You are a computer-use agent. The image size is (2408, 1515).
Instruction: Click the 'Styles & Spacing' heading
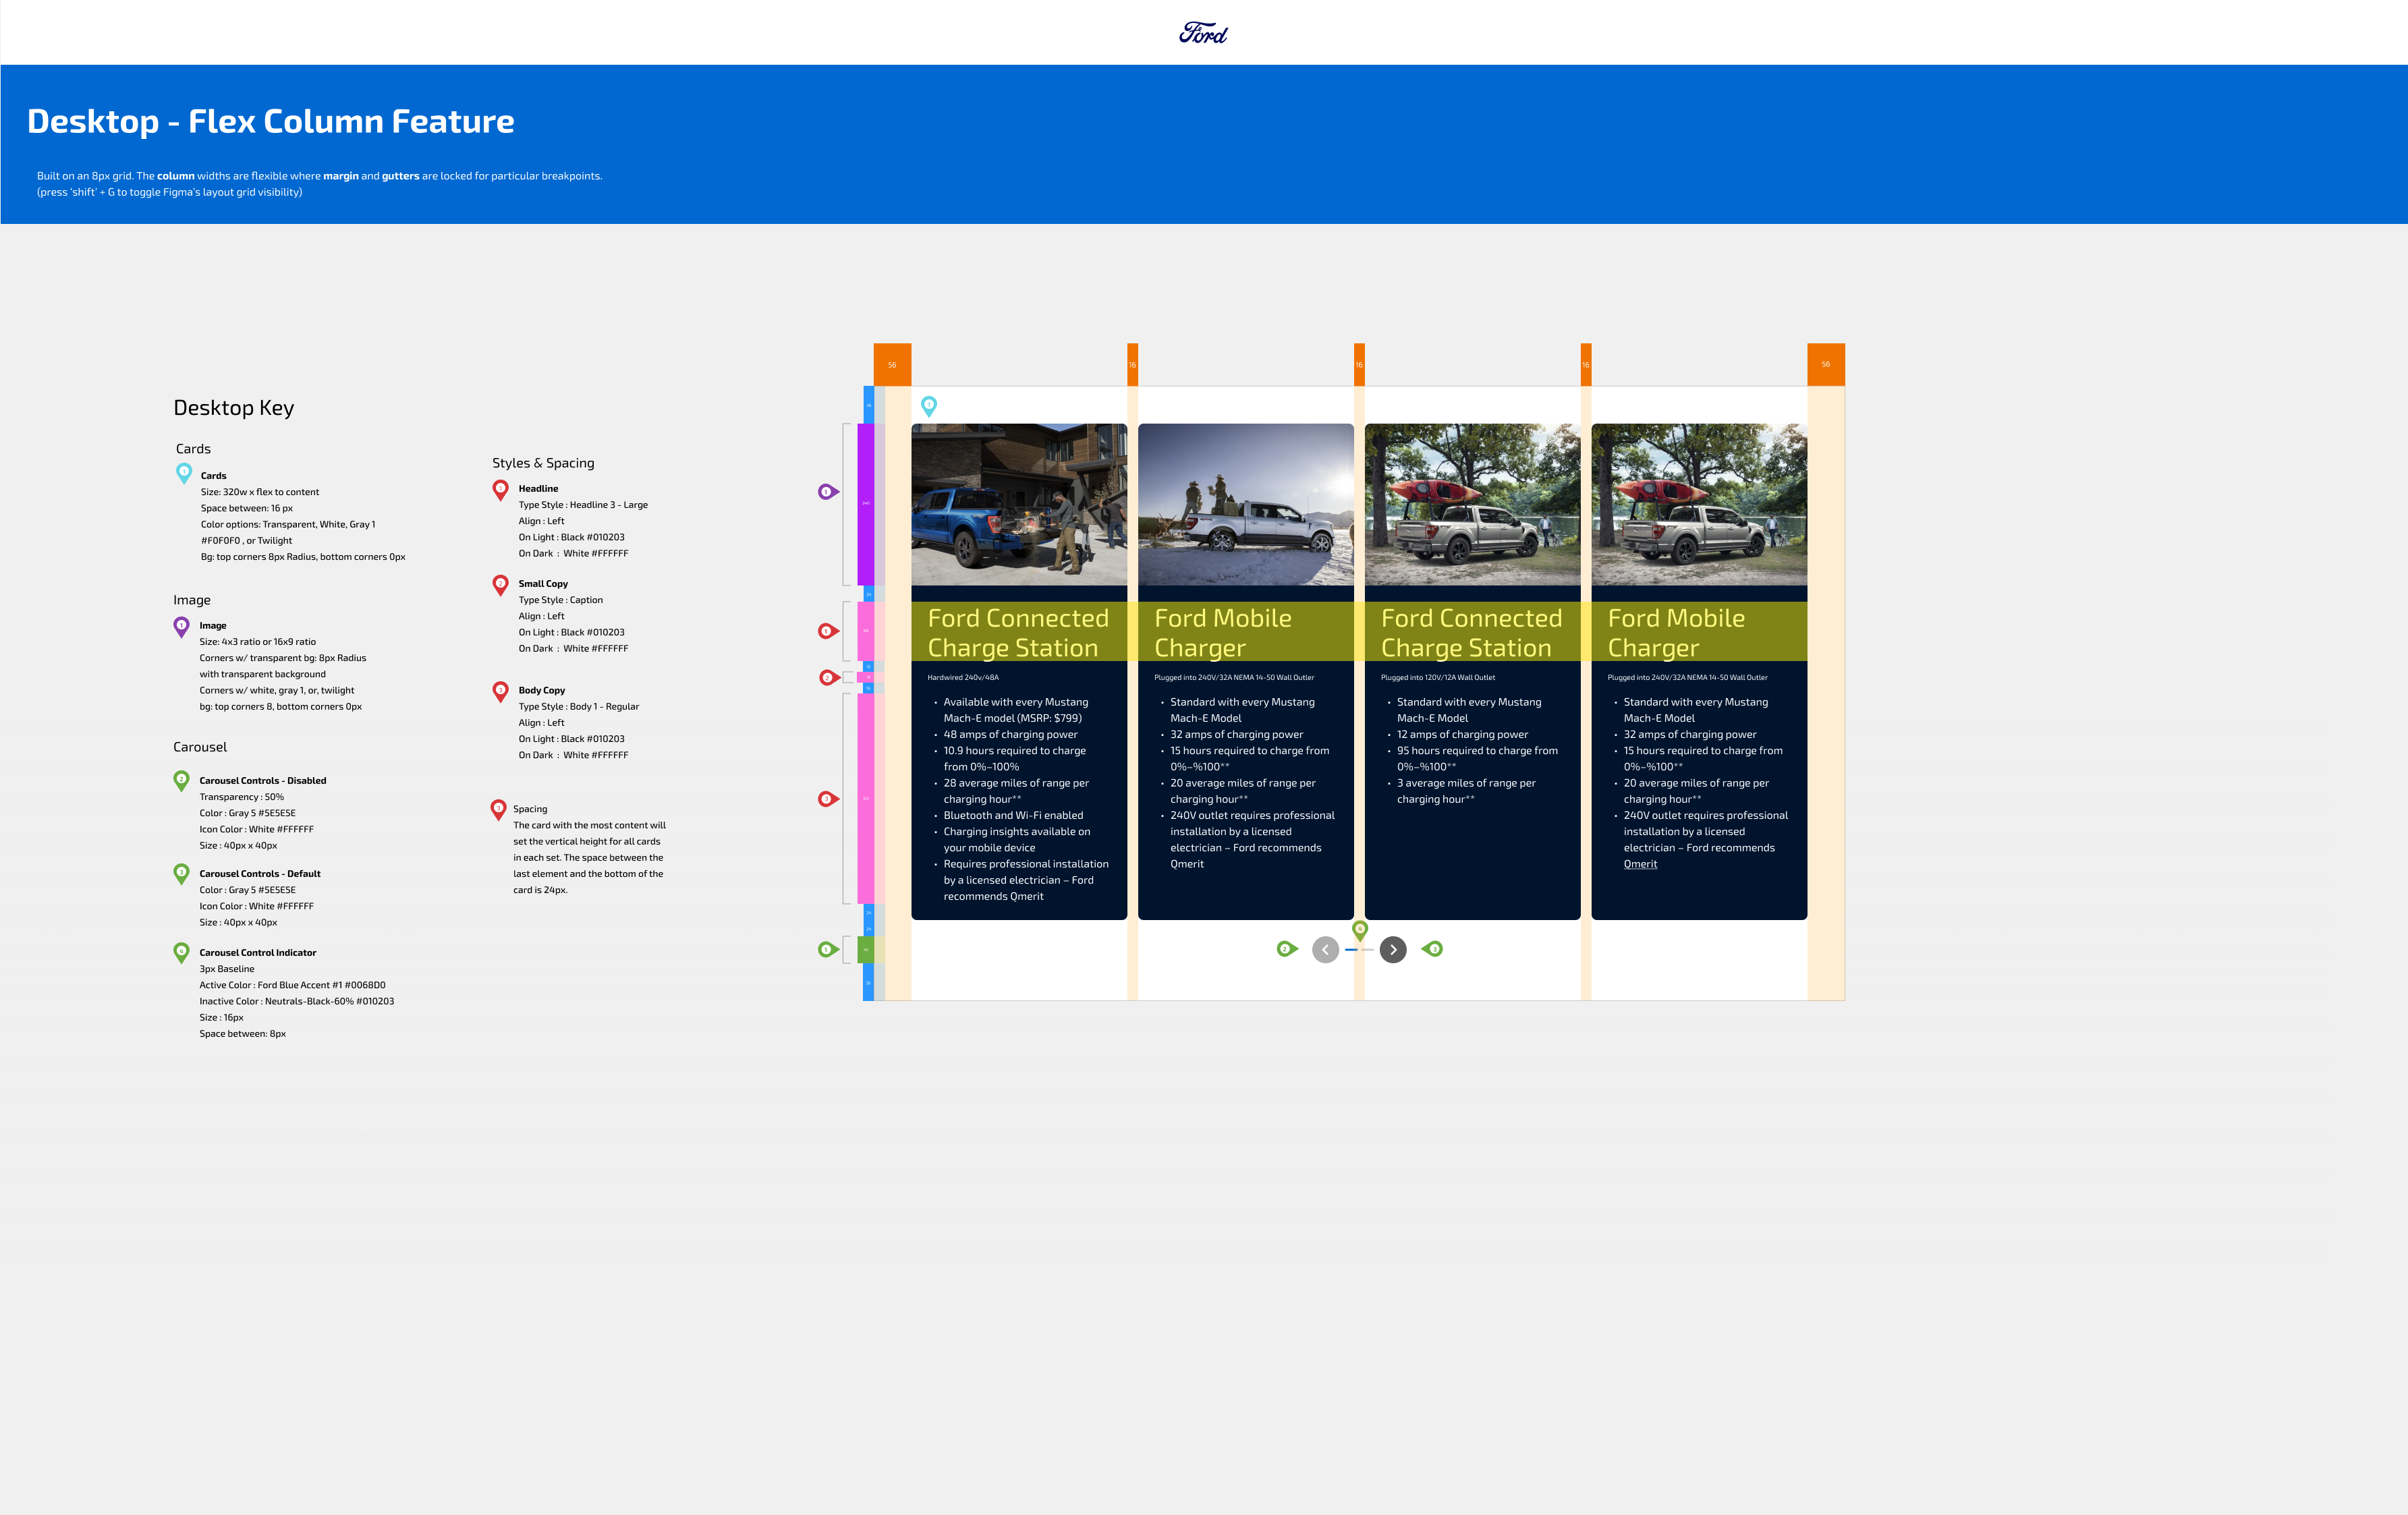pyautogui.click(x=543, y=463)
